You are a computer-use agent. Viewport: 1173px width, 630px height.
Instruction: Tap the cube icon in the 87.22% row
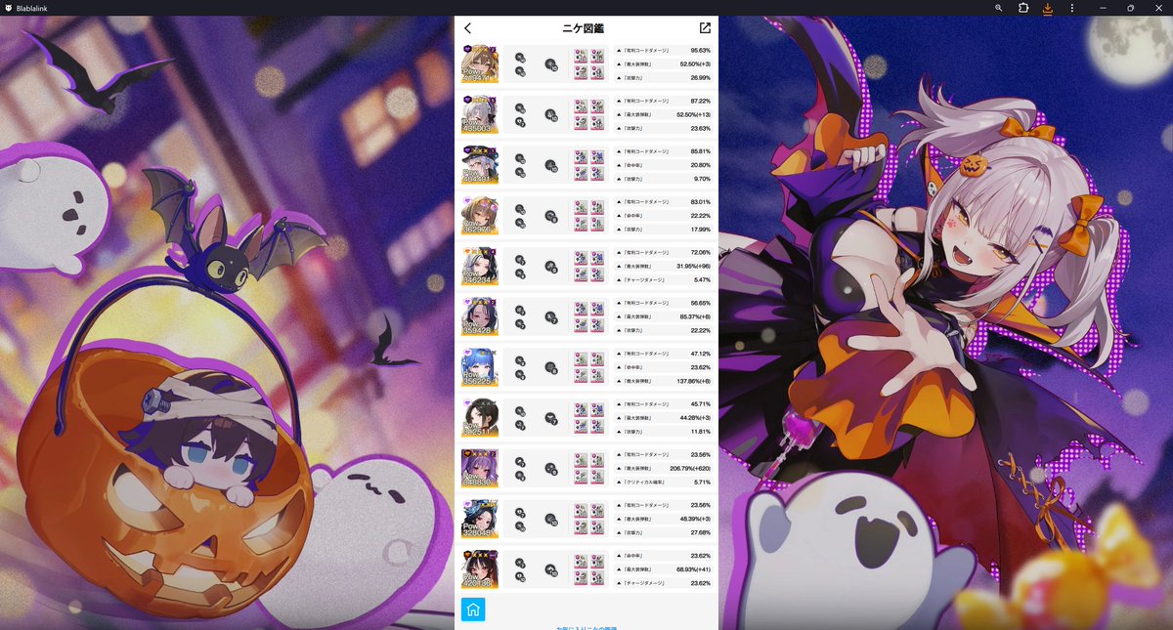[550, 115]
